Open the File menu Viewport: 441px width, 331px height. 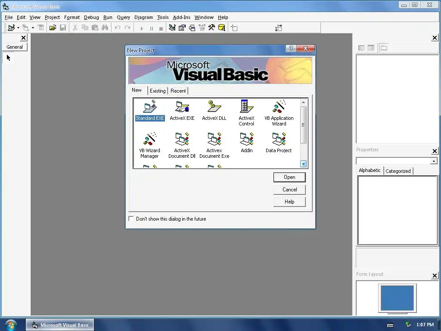9,17
